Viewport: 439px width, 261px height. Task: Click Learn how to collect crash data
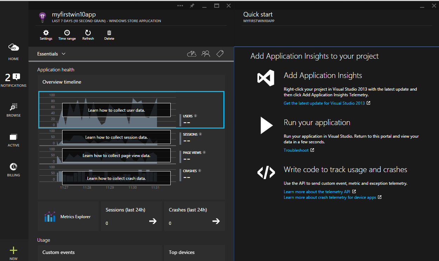pos(116,178)
